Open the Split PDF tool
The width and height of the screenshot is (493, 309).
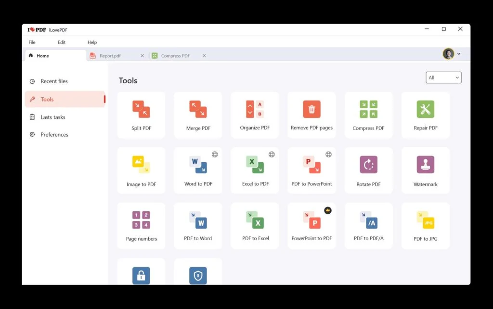point(141,115)
